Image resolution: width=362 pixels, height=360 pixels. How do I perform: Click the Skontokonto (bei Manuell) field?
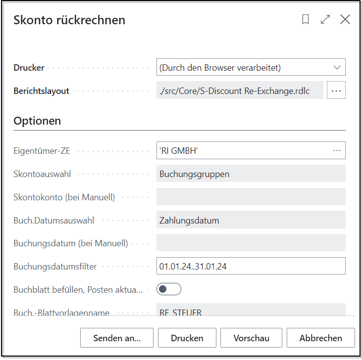click(x=251, y=197)
